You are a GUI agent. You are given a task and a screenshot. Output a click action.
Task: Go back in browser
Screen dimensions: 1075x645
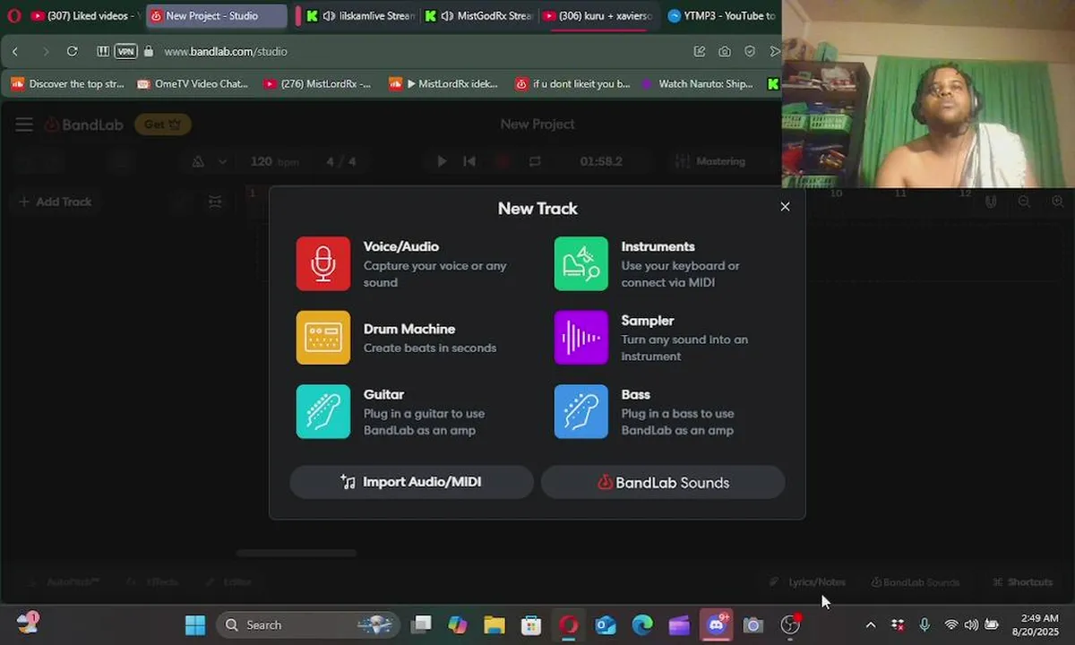(15, 51)
